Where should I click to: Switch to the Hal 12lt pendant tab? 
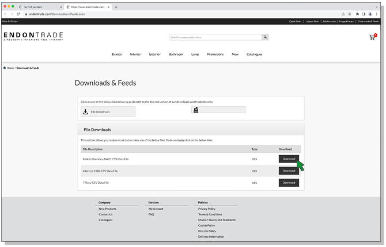coord(41,7)
